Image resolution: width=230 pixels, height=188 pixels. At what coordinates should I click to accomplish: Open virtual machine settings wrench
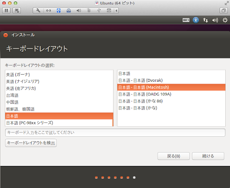pos(38,11)
